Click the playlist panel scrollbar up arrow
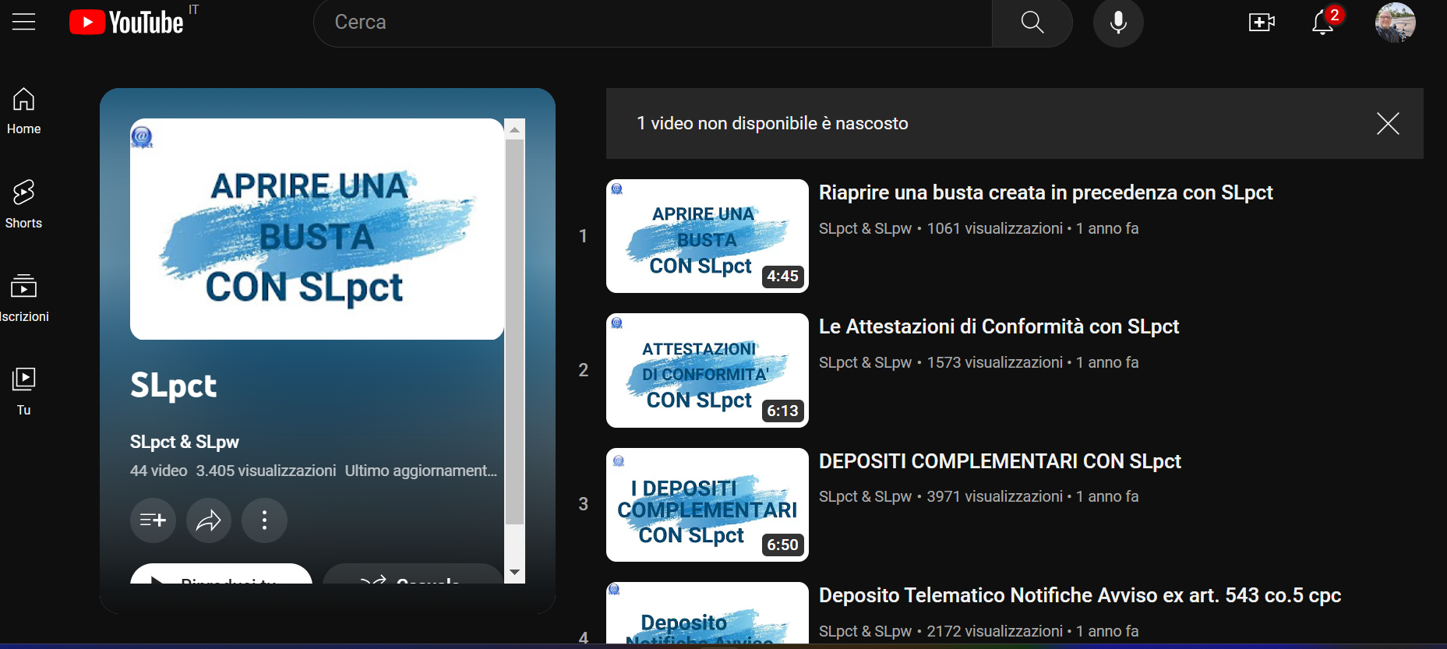Image resolution: width=1447 pixels, height=649 pixels. click(514, 129)
